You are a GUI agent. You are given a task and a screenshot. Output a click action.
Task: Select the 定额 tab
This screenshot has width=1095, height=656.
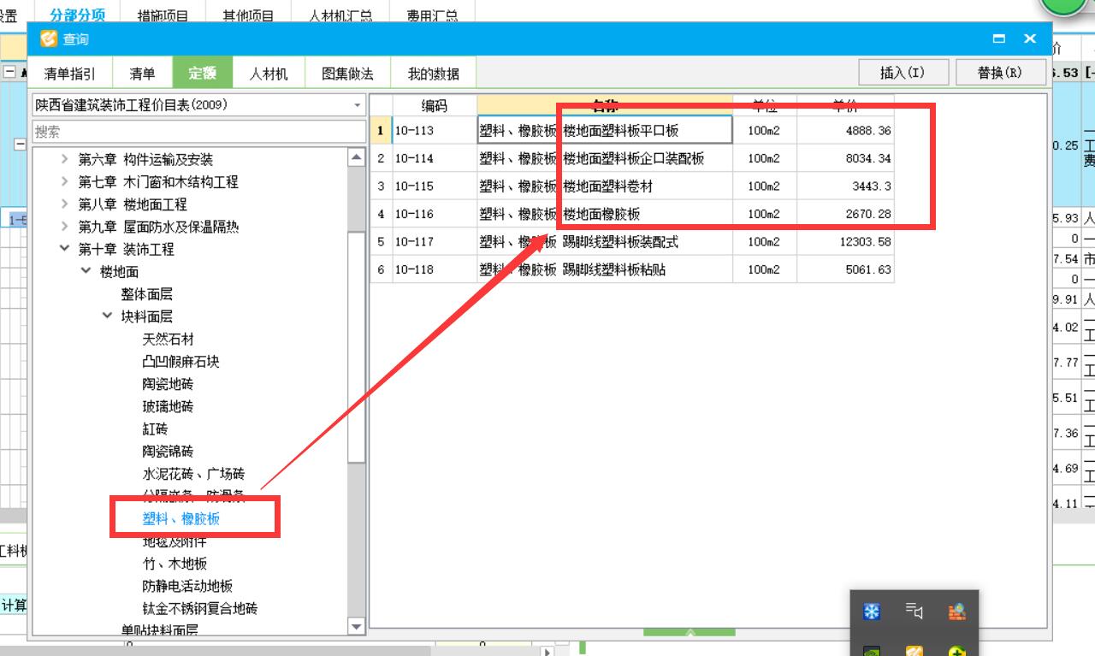tap(202, 74)
